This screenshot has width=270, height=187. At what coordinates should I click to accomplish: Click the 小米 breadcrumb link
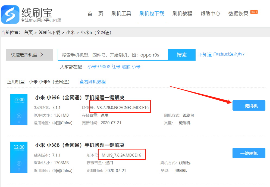coord(70,32)
